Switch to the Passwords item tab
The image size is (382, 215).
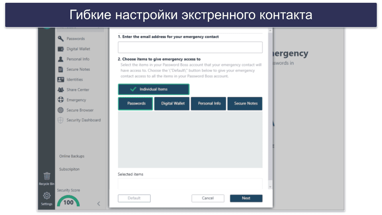pyautogui.click(x=135, y=104)
